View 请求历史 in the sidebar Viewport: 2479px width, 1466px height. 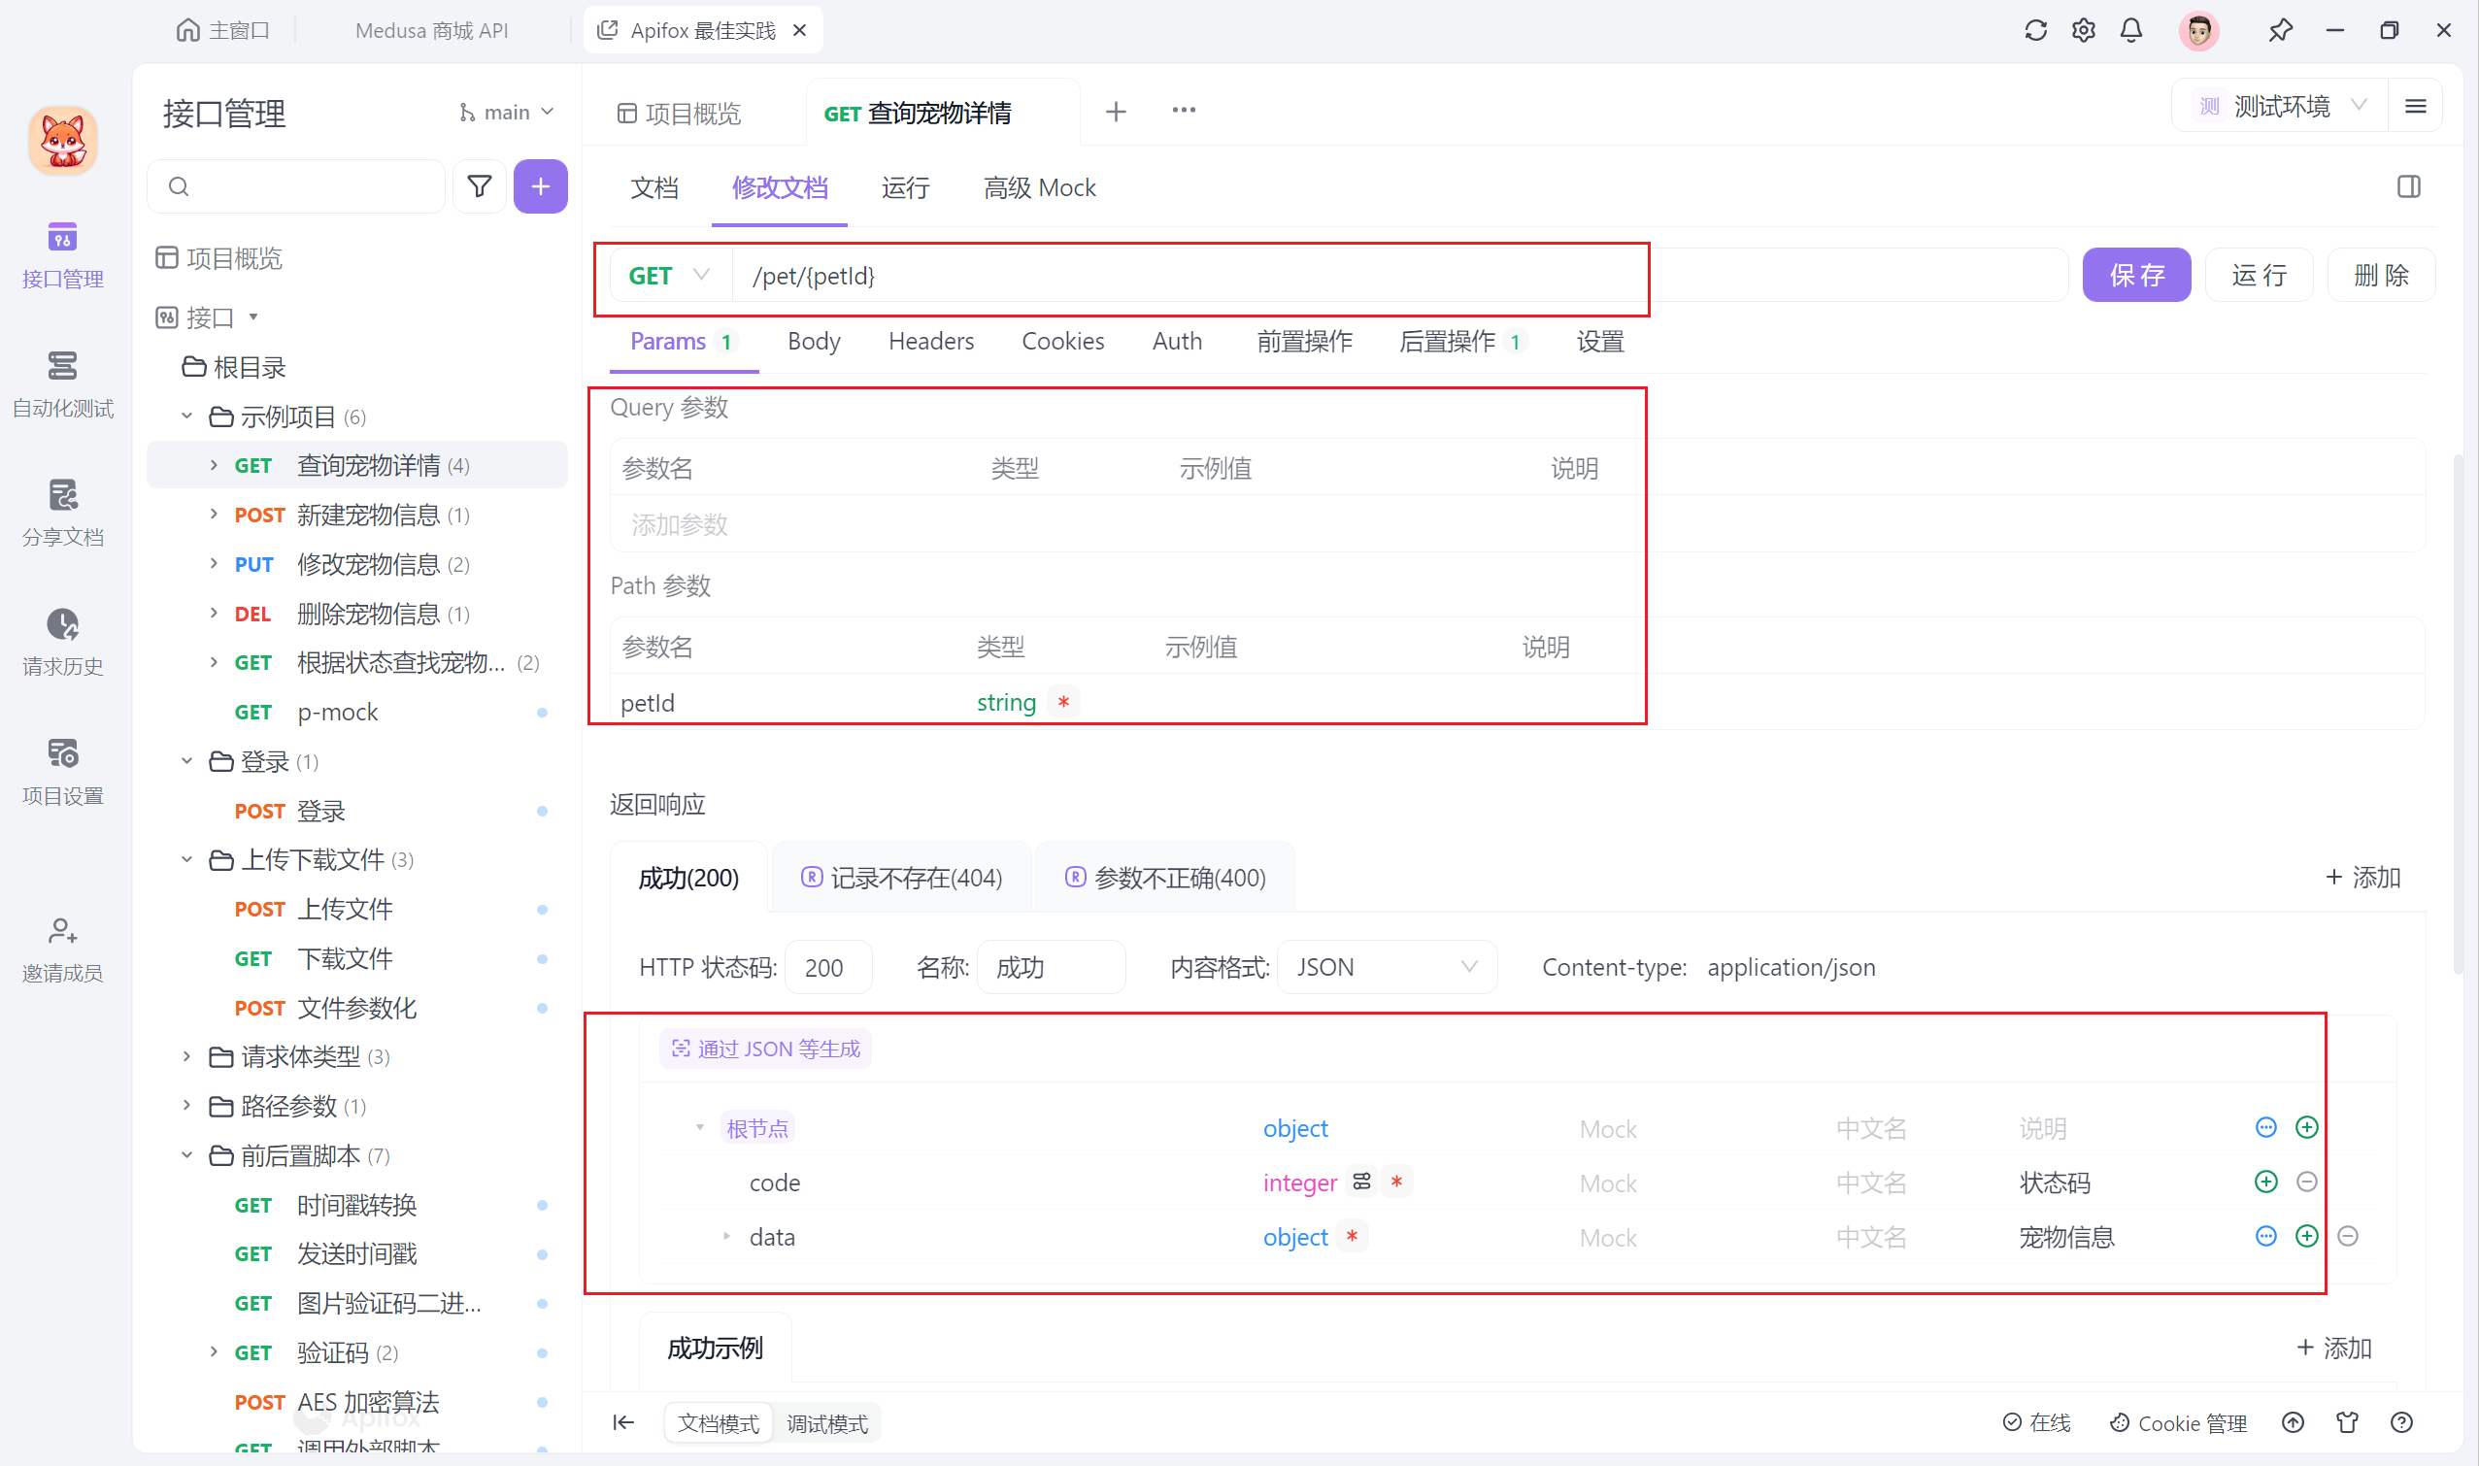(62, 640)
